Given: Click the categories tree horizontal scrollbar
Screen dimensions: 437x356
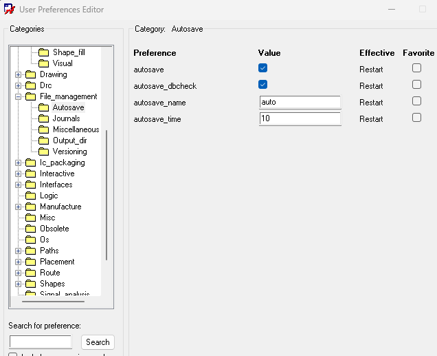Looking at the screenshot, I should click(53, 302).
